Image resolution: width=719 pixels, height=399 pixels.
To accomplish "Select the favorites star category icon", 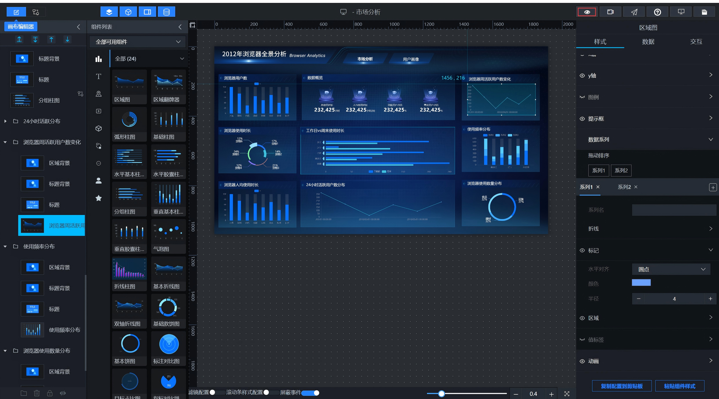I will [x=98, y=198].
